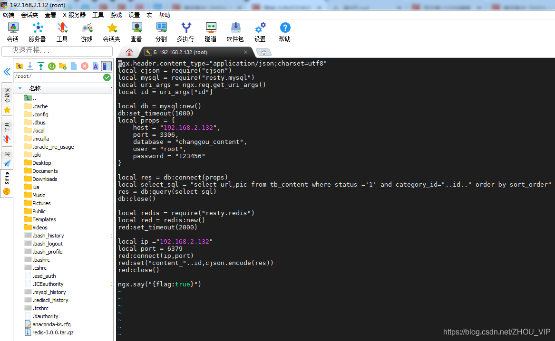Open the 会话夹 menu in menu bar

29,15
